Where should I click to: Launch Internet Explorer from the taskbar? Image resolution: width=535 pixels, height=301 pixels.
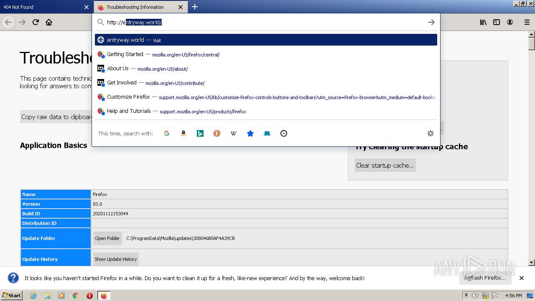[33, 296]
